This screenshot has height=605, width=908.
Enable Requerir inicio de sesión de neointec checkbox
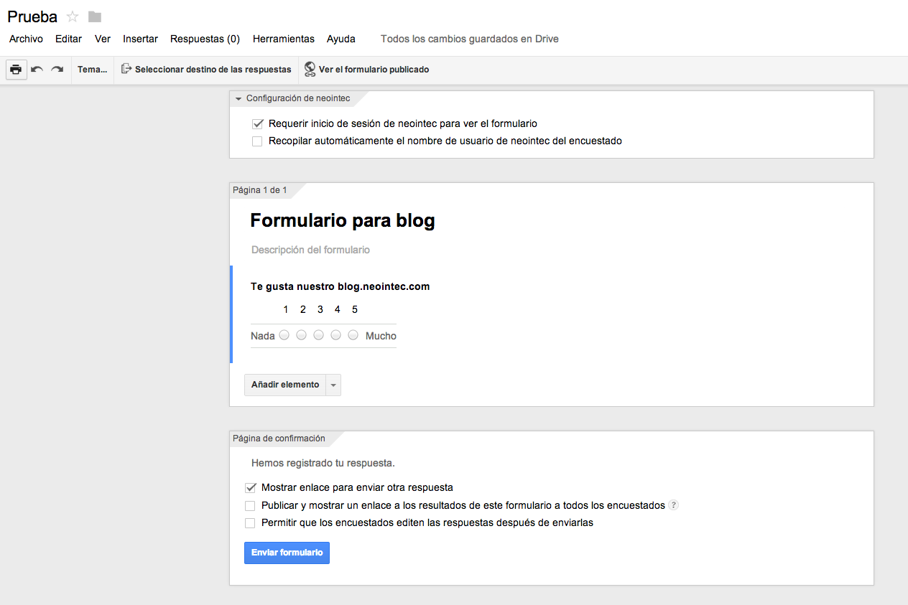pyautogui.click(x=257, y=123)
